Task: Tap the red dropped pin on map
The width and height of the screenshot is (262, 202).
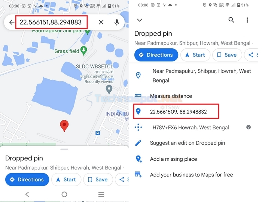Action: click(64, 126)
